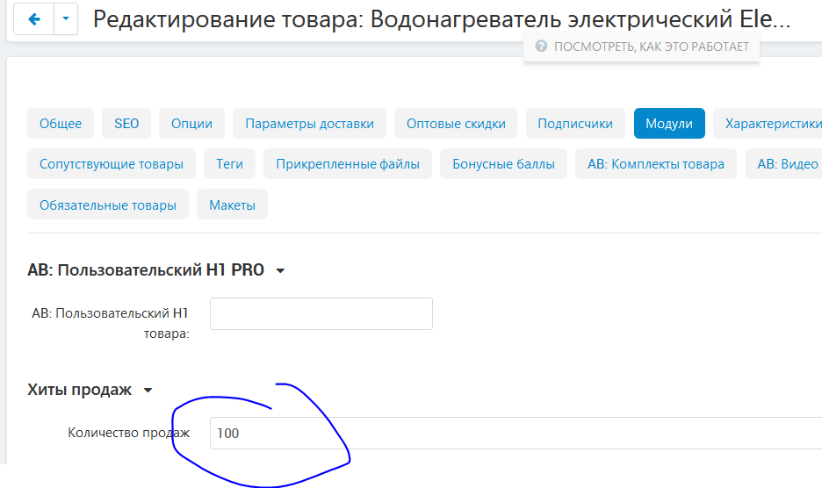
Task: Select the Опции tab
Action: 191,123
